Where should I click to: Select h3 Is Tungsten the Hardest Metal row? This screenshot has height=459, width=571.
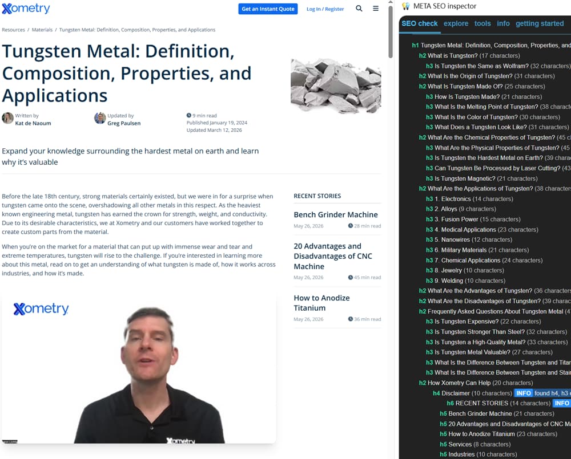pos(498,158)
